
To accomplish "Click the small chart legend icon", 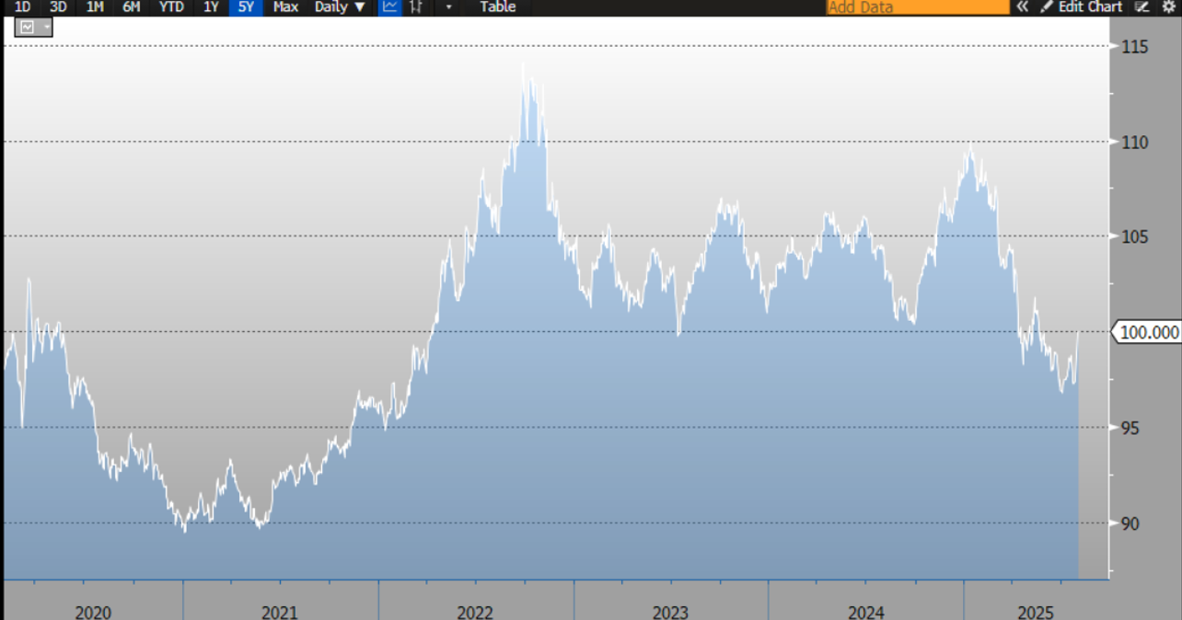I will tap(27, 28).
